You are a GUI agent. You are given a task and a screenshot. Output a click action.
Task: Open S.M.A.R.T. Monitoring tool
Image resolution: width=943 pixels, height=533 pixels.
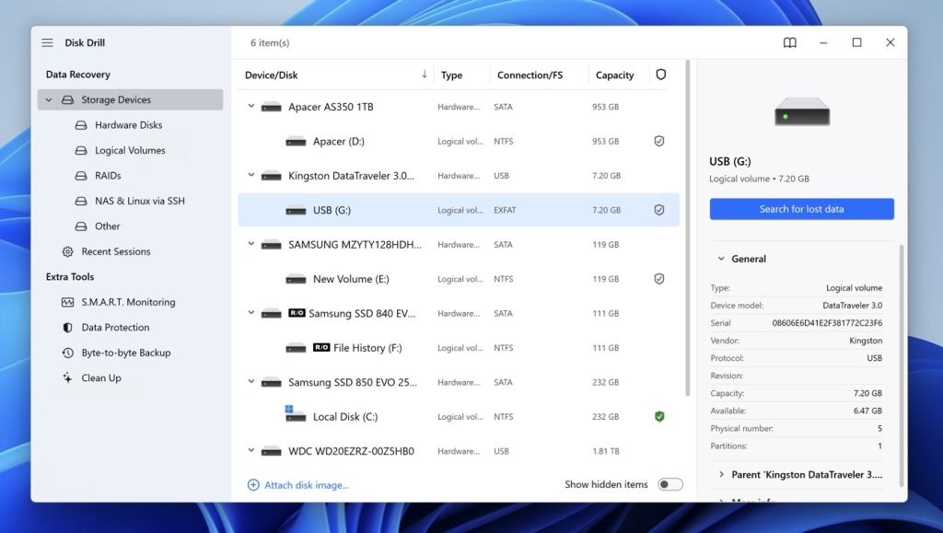127,302
